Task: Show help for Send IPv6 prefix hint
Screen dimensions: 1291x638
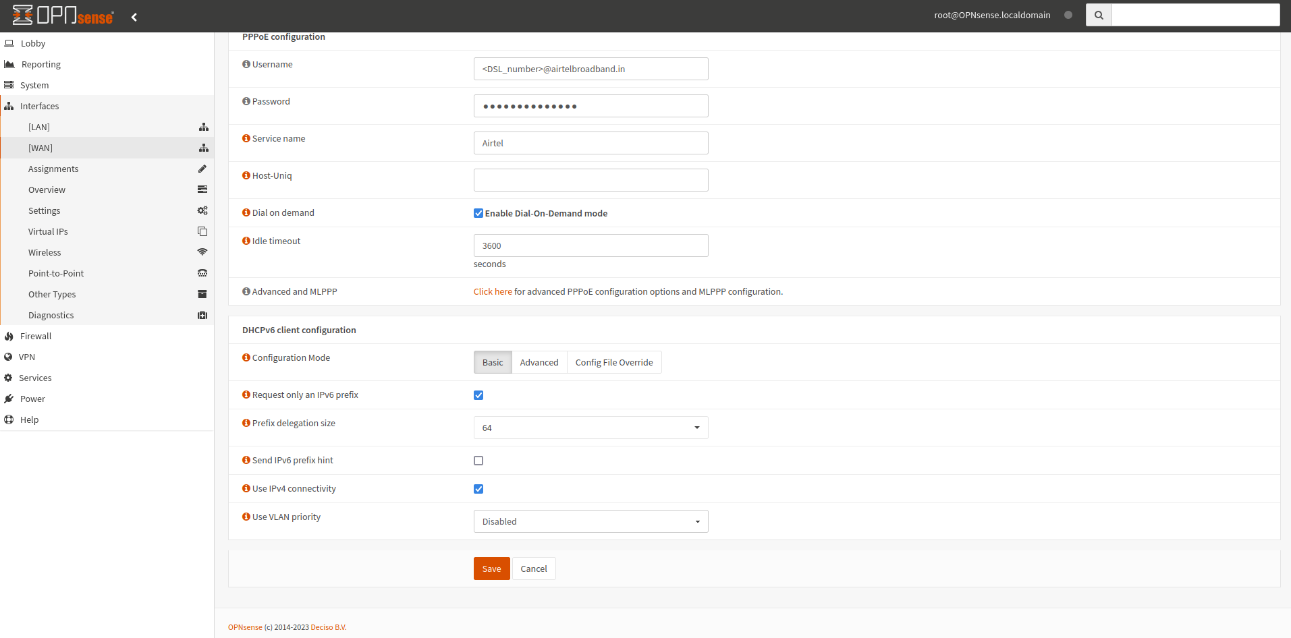Action: tap(246, 460)
